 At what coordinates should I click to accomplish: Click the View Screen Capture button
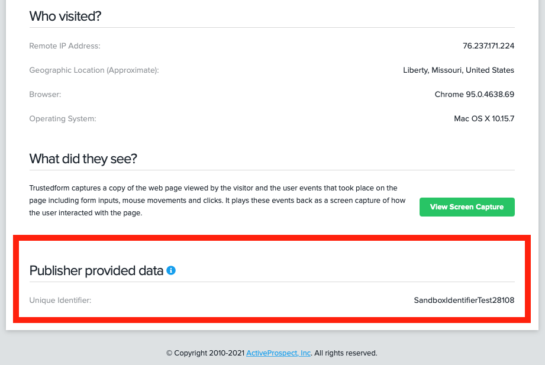[x=467, y=207]
